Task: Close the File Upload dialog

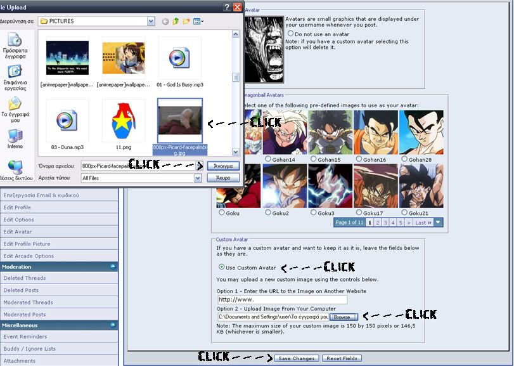Action: point(237,7)
